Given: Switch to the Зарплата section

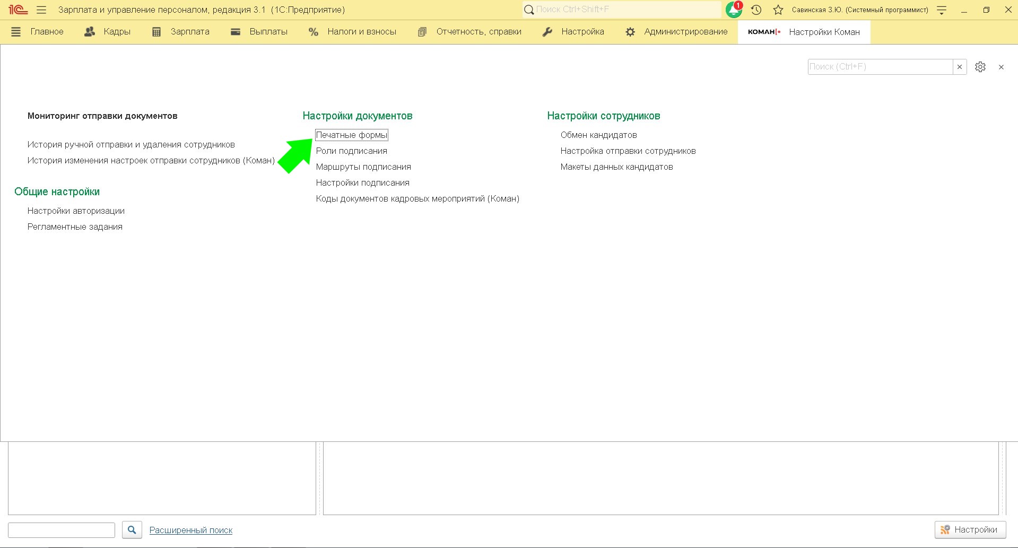Looking at the screenshot, I should coord(181,32).
